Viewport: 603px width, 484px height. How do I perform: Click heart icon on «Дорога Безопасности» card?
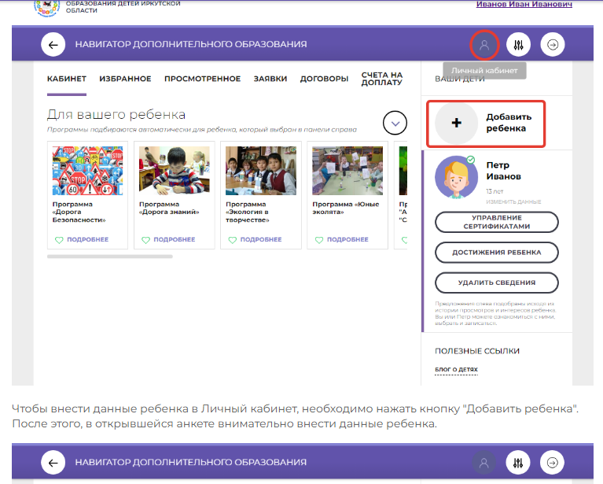click(x=59, y=239)
